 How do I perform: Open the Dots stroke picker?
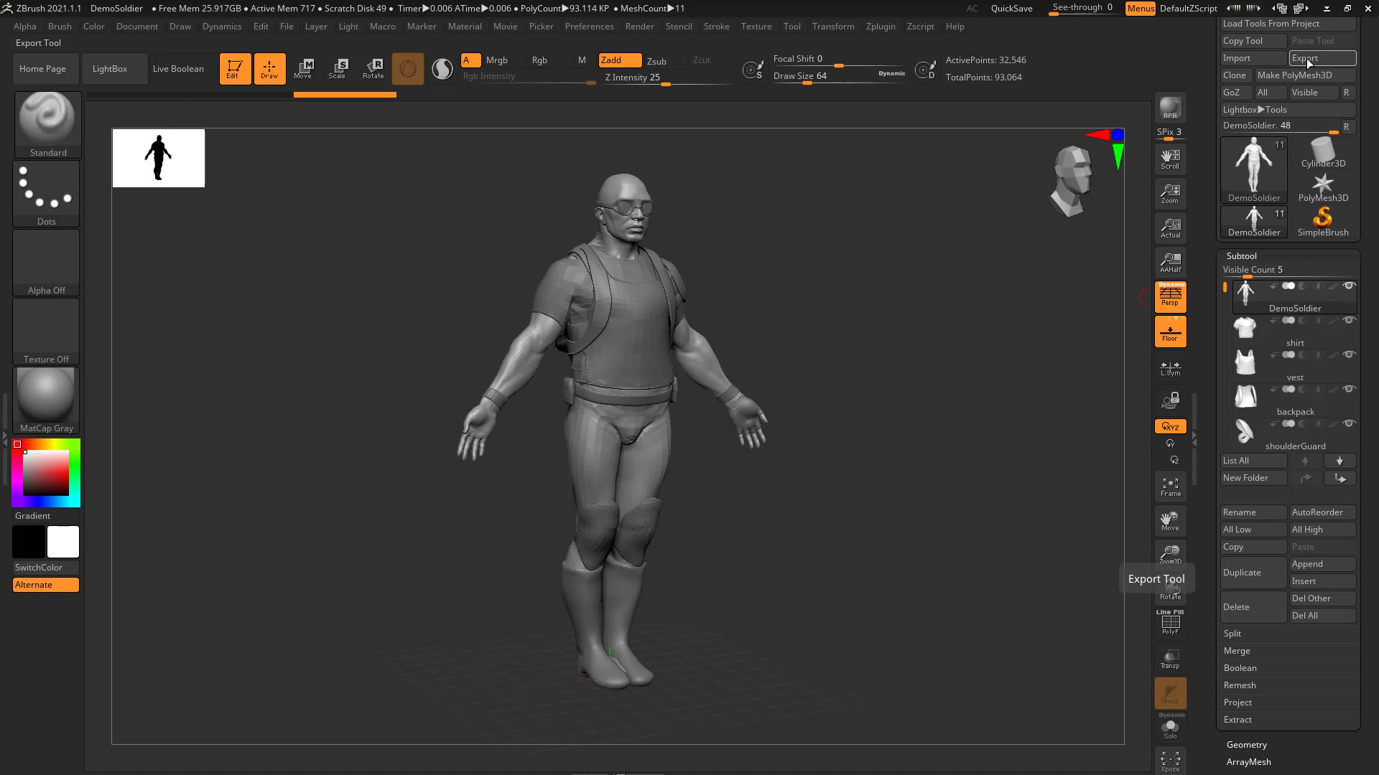point(46,193)
